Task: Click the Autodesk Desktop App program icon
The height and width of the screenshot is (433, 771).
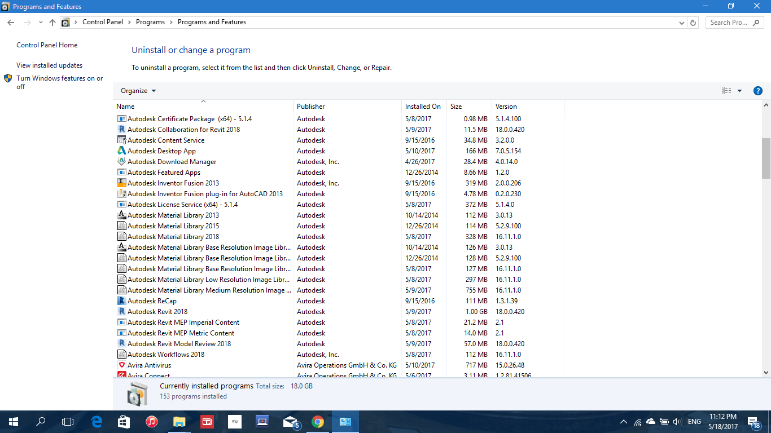Action: pos(121,151)
